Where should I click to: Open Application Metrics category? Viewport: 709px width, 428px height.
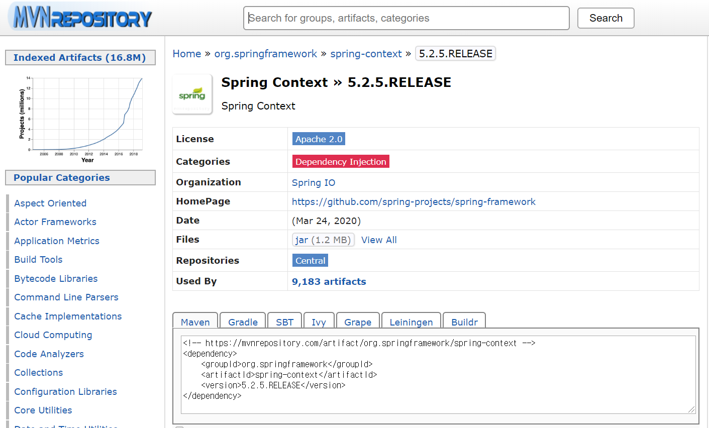[x=57, y=241]
